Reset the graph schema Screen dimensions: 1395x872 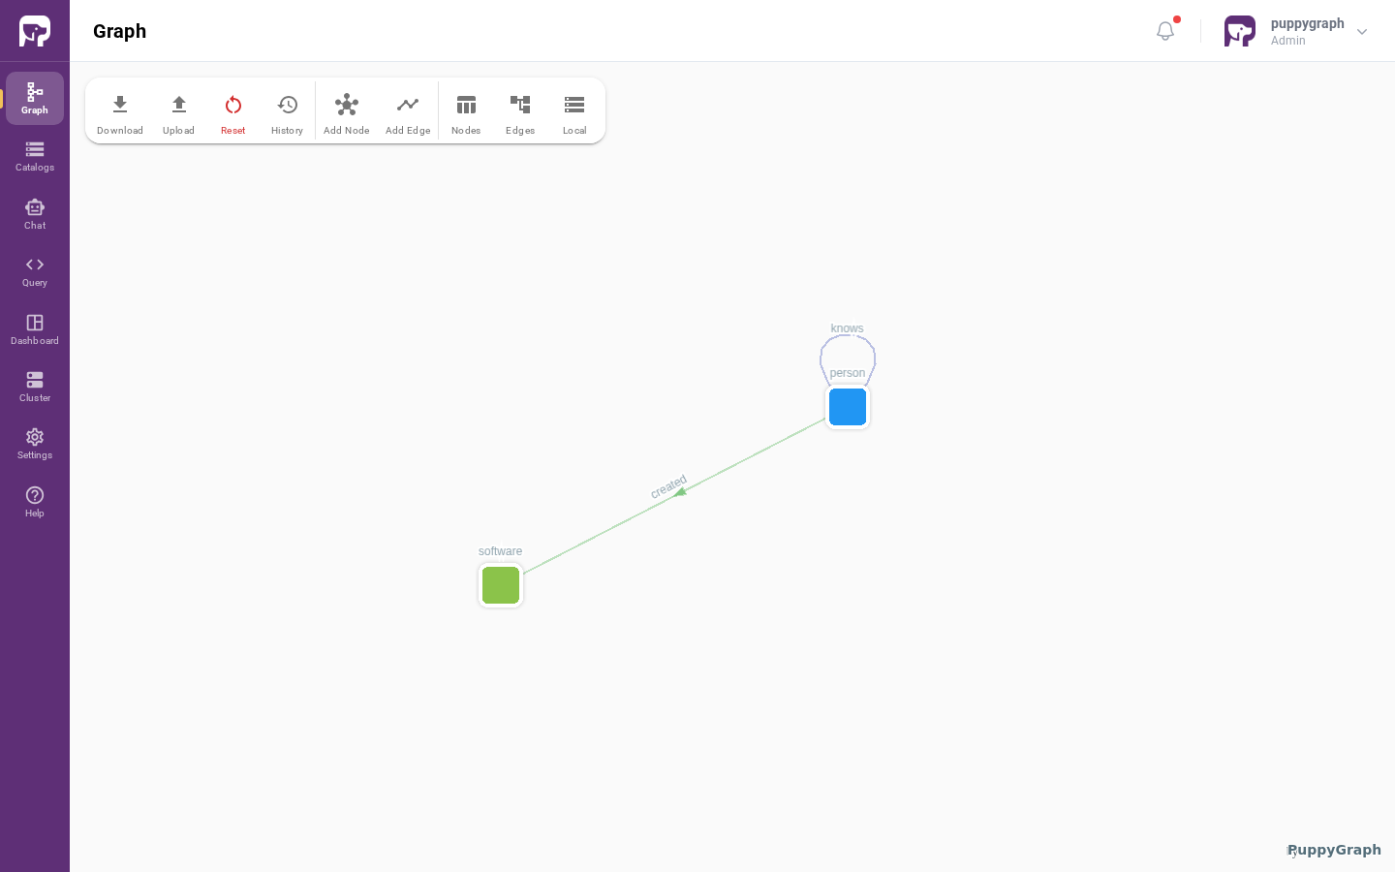click(x=233, y=113)
